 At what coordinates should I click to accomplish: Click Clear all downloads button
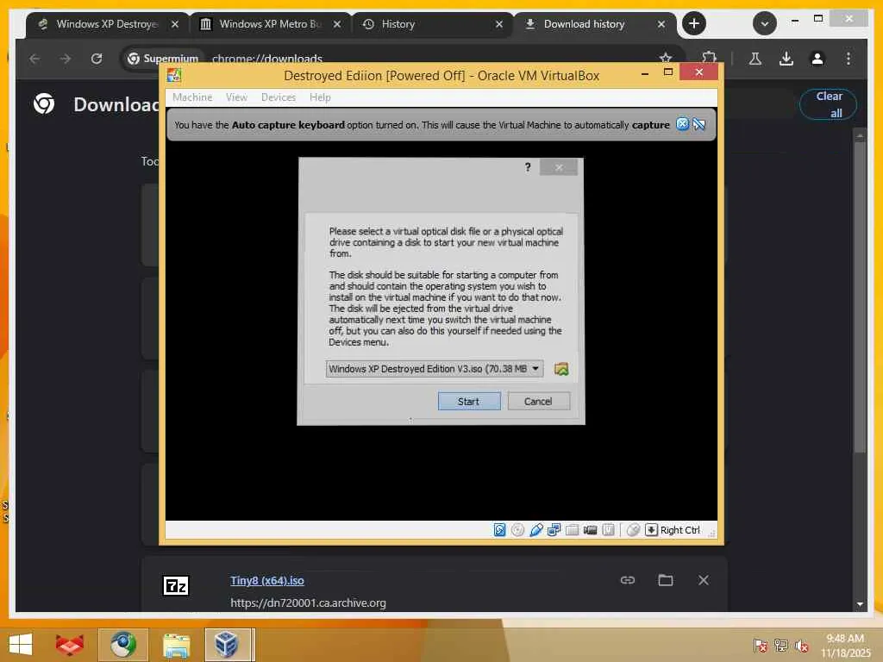[x=829, y=104]
